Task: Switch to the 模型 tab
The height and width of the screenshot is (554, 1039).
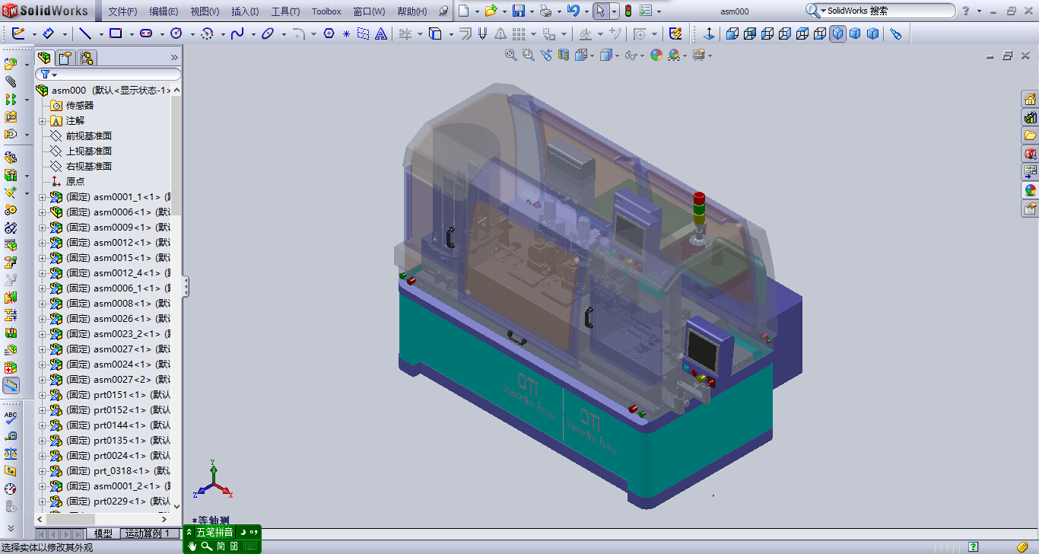Action: (103, 533)
